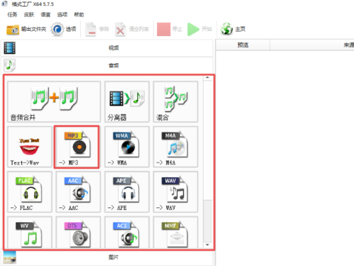Choose the -> APE converter
The width and height of the screenshot is (354, 266).
point(127,192)
